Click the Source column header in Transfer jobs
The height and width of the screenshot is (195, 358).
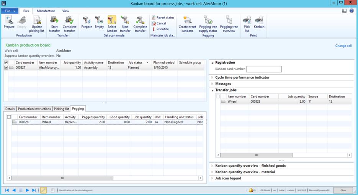[x=317, y=97]
